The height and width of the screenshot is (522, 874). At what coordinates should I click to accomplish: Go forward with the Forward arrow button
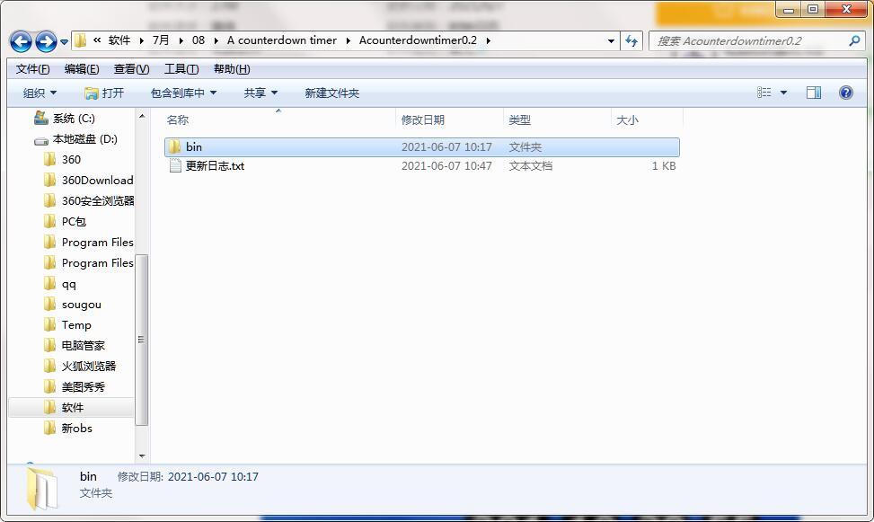coord(46,41)
